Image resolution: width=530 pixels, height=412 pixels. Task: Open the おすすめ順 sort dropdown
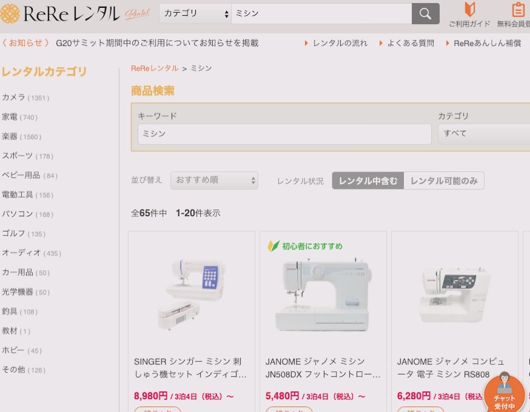point(214,181)
